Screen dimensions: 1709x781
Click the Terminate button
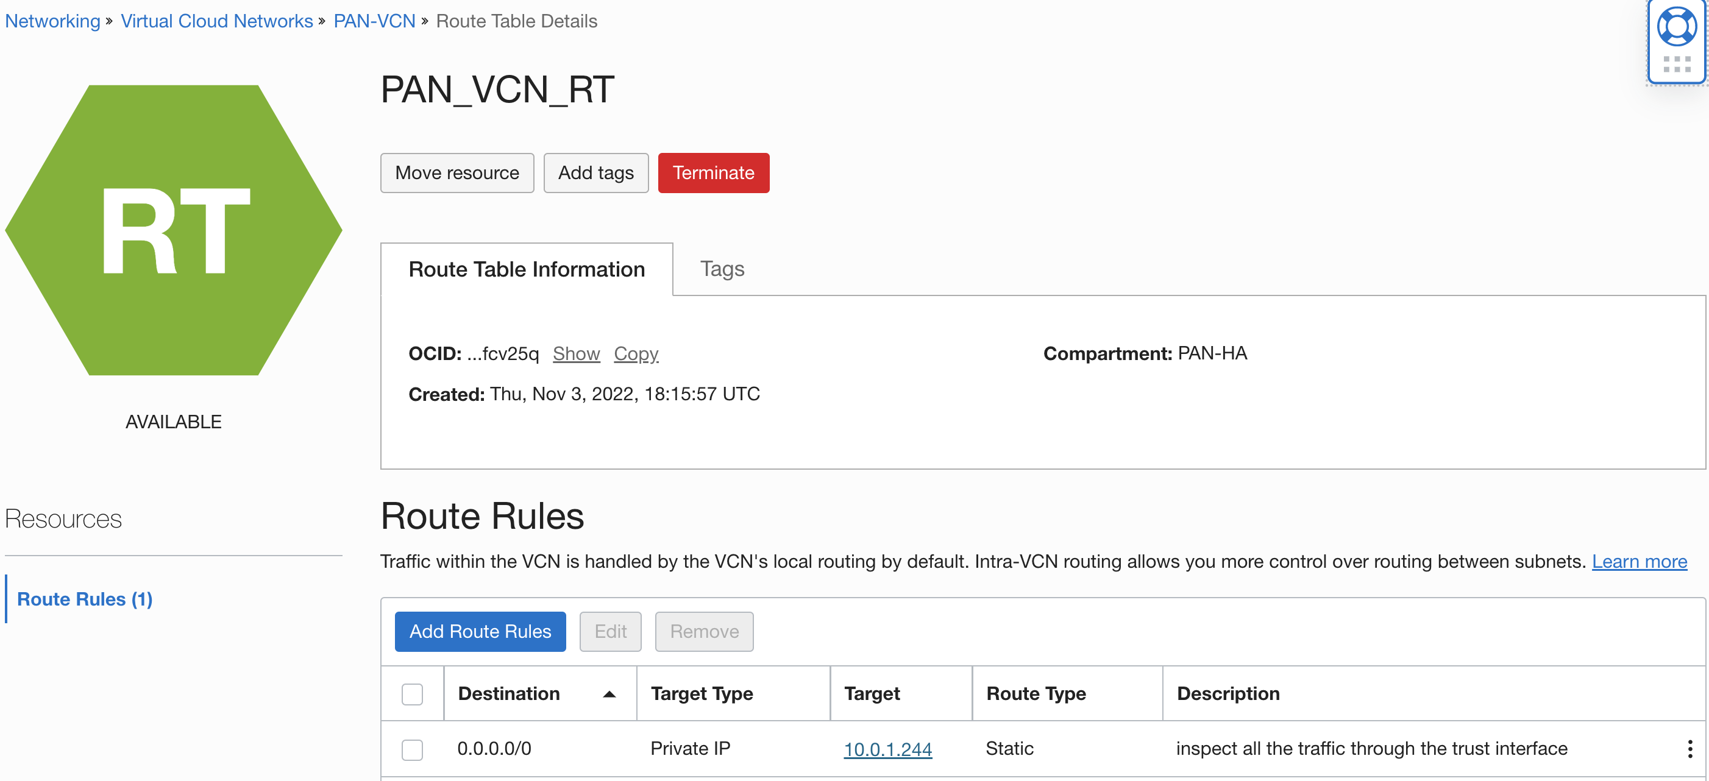point(713,172)
